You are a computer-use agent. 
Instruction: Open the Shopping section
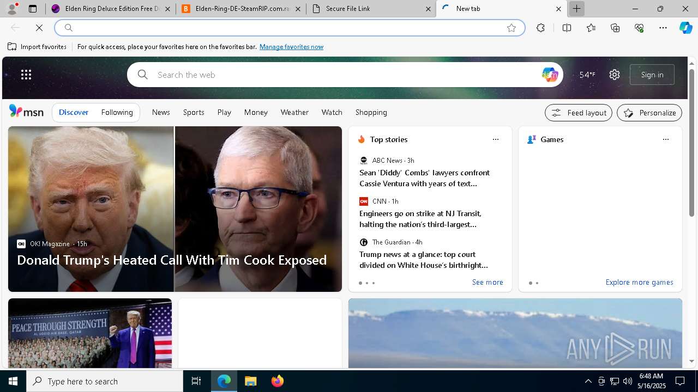pyautogui.click(x=371, y=112)
